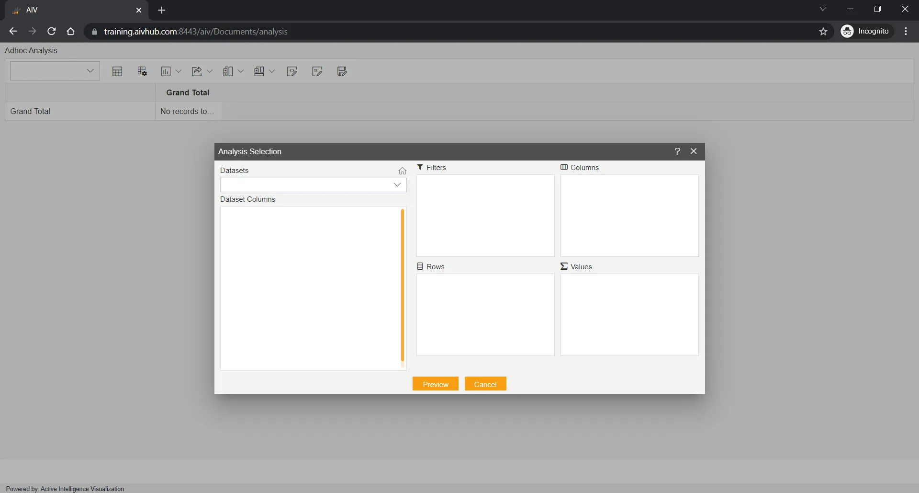Image resolution: width=919 pixels, height=493 pixels.
Task: Reload the page with refresh icon
Action: pos(52,31)
